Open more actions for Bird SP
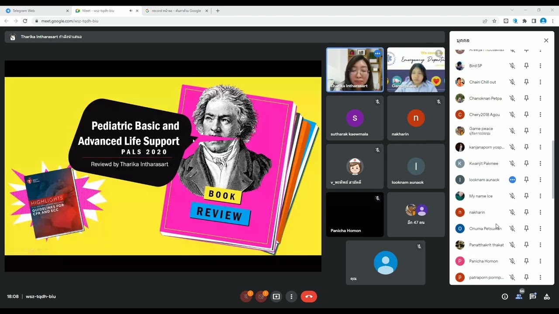 coord(540,66)
